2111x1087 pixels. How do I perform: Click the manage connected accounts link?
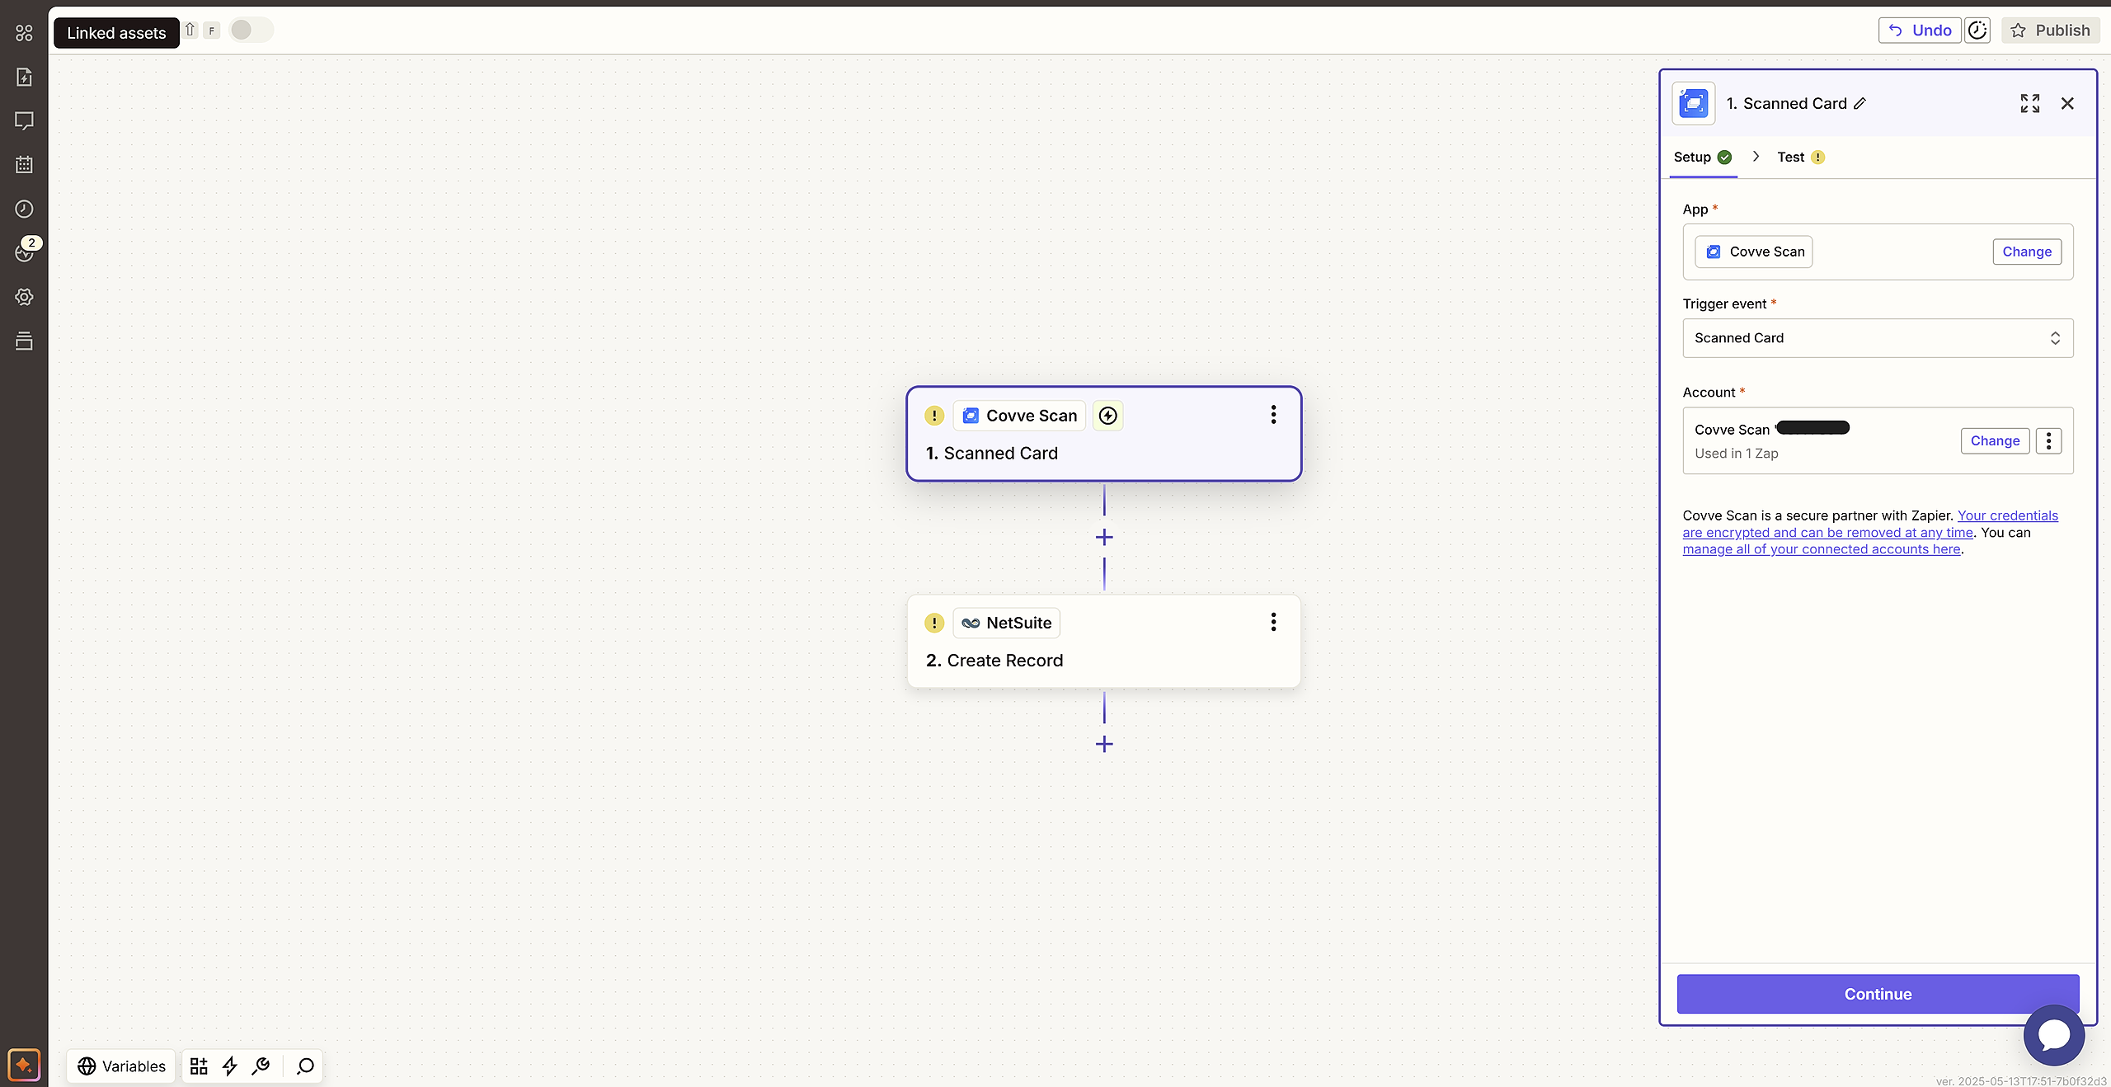point(1821,549)
